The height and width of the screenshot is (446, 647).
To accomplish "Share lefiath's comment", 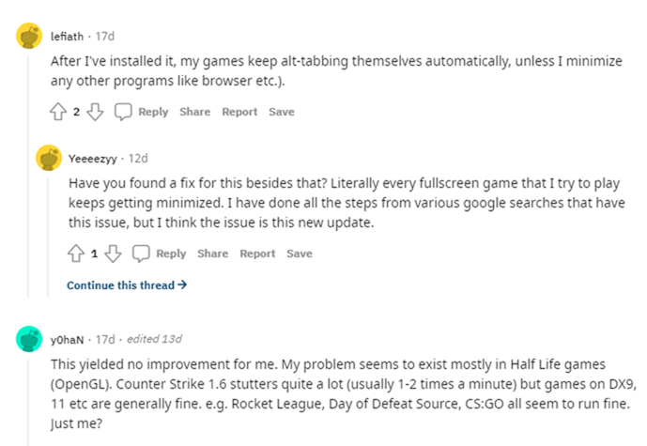I will point(194,112).
